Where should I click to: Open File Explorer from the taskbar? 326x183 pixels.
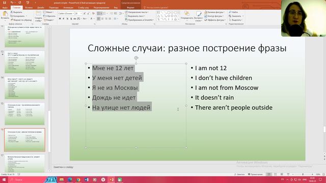(62, 179)
